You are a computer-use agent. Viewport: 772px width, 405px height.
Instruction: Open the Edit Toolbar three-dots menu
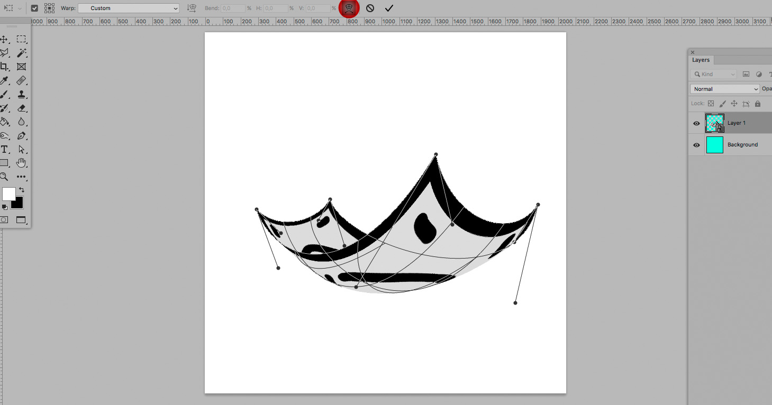click(21, 177)
